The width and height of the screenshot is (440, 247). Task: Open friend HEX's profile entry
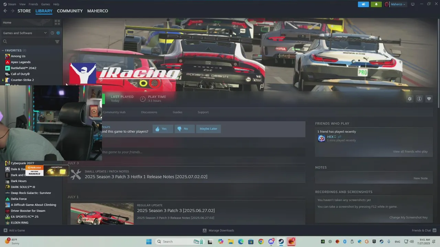[x=337, y=138]
